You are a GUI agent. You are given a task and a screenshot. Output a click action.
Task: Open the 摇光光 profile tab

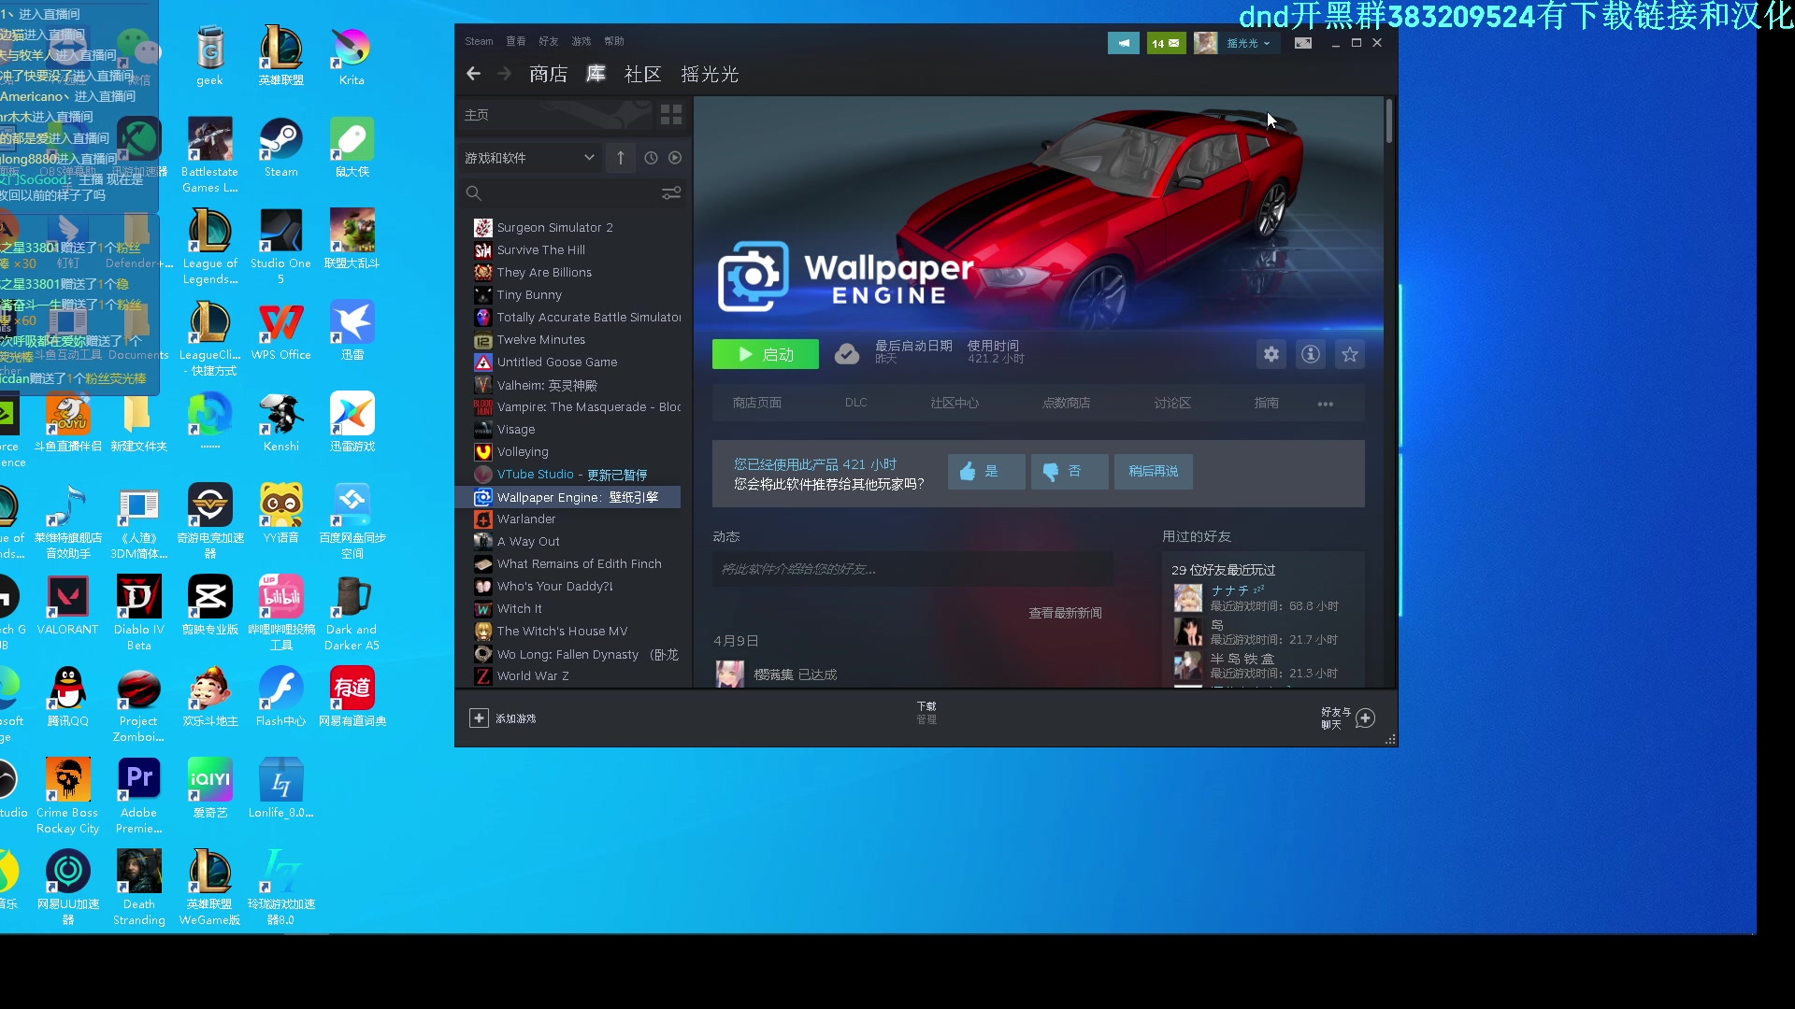[x=710, y=75]
